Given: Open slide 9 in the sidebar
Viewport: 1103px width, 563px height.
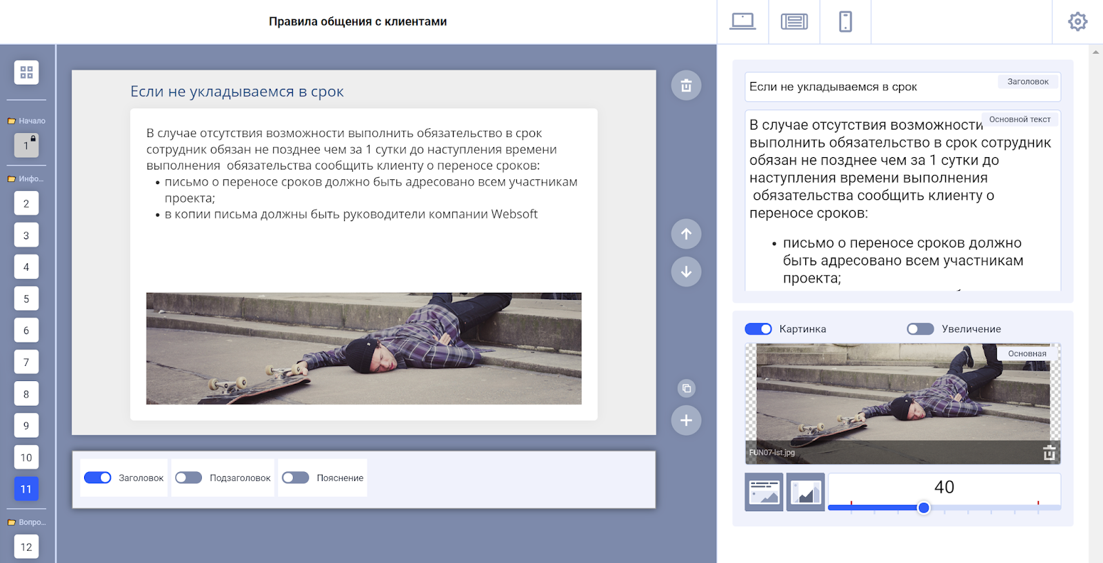Looking at the screenshot, I should click(26, 425).
